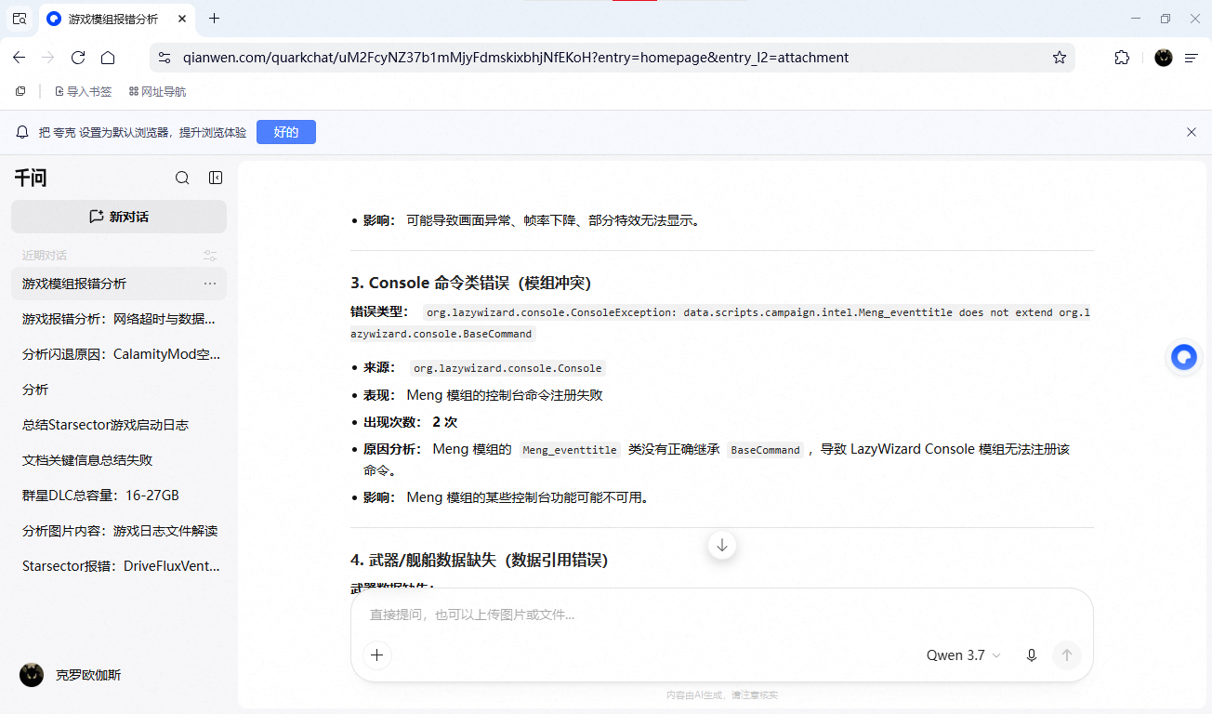Collapse the Qianwen sidebar panel

pos(216,178)
